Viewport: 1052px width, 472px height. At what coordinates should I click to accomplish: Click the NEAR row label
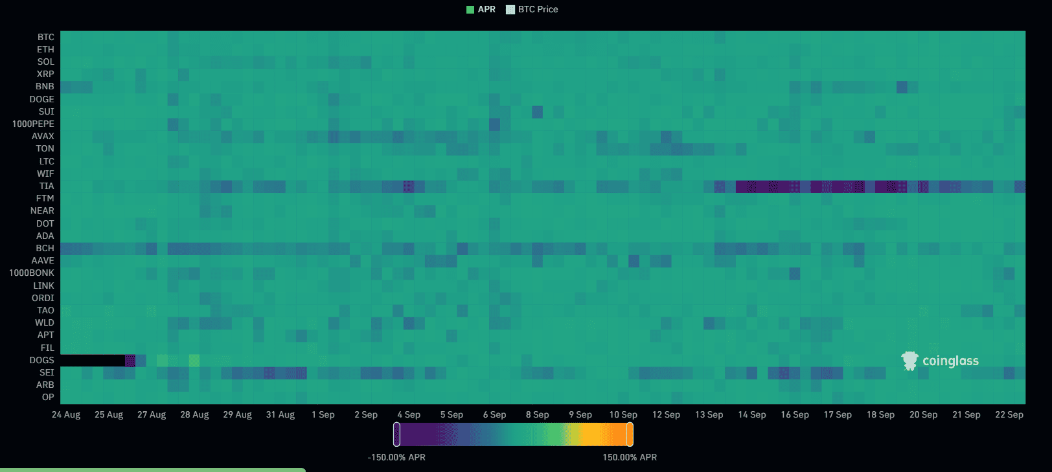pyautogui.click(x=42, y=210)
